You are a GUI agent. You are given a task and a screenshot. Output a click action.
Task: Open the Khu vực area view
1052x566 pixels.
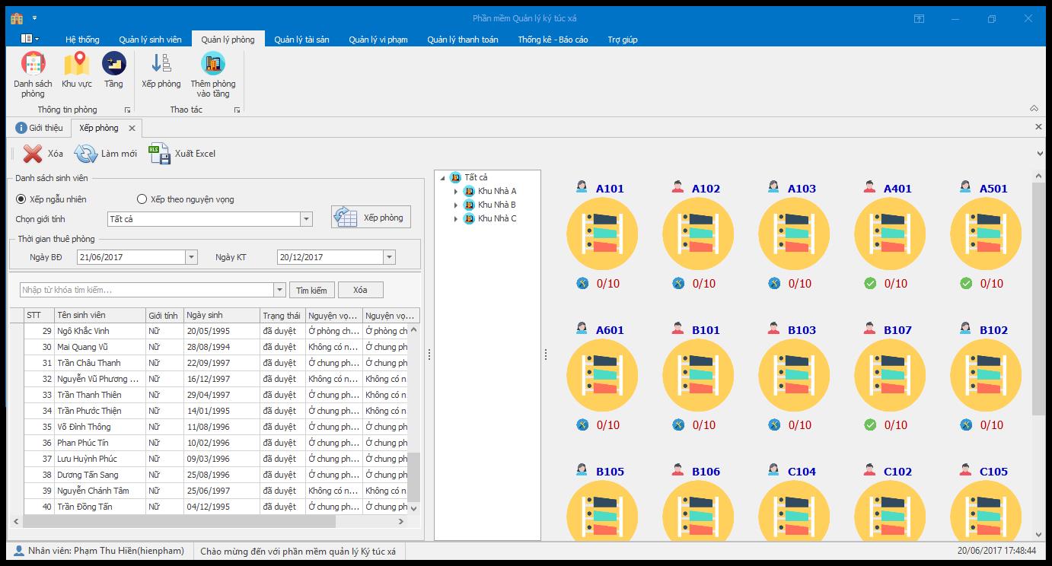click(x=77, y=71)
